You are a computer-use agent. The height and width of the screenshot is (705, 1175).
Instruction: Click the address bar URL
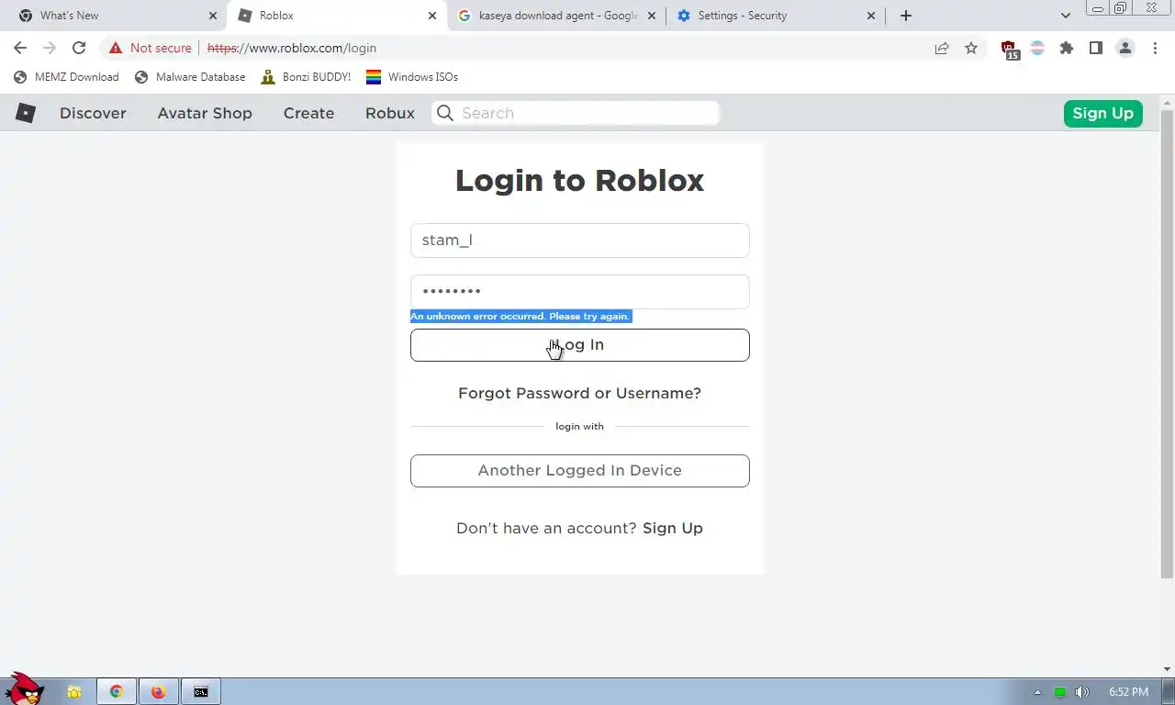(x=292, y=48)
